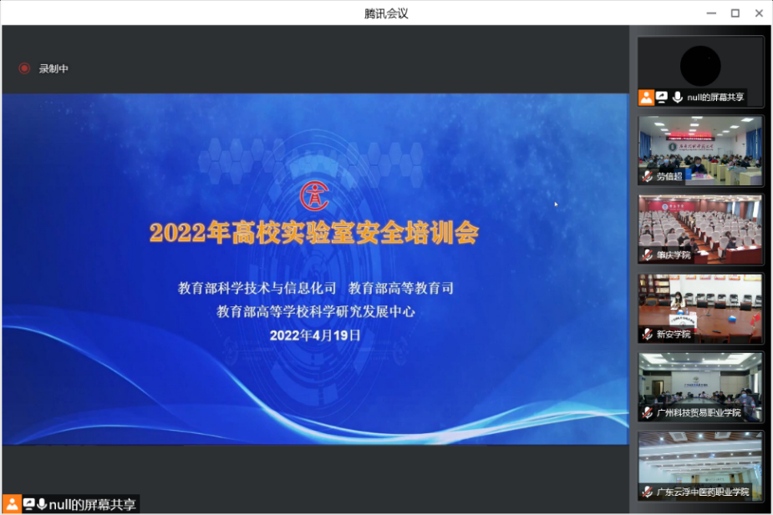
Task: Click orange host icon in bottom-left label
Action: pyautogui.click(x=12, y=504)
